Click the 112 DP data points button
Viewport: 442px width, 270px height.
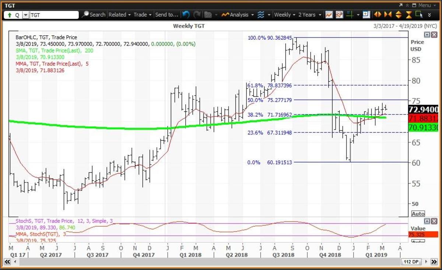(x=411, y=262)
